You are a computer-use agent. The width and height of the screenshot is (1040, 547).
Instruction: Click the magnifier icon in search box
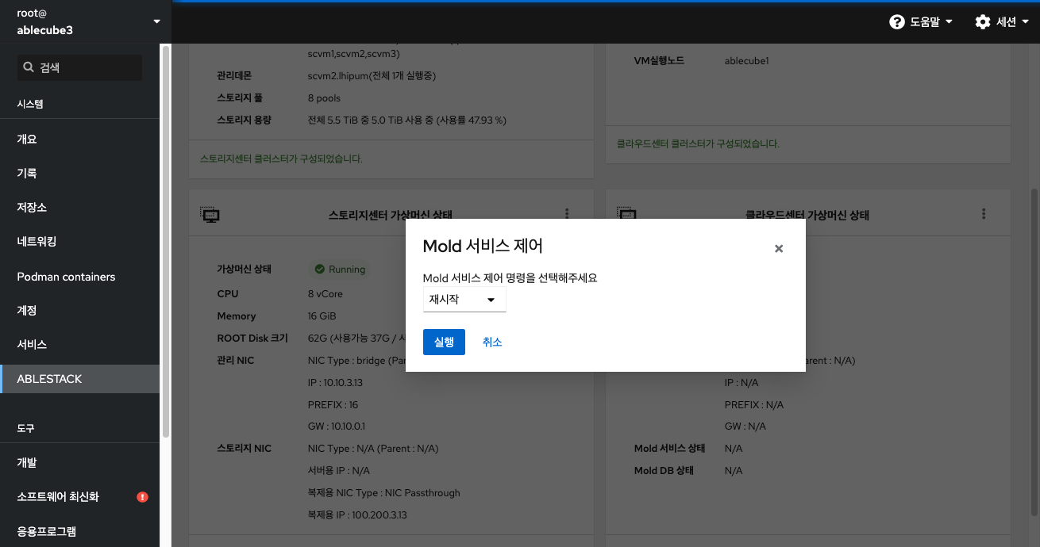[29, 67]
